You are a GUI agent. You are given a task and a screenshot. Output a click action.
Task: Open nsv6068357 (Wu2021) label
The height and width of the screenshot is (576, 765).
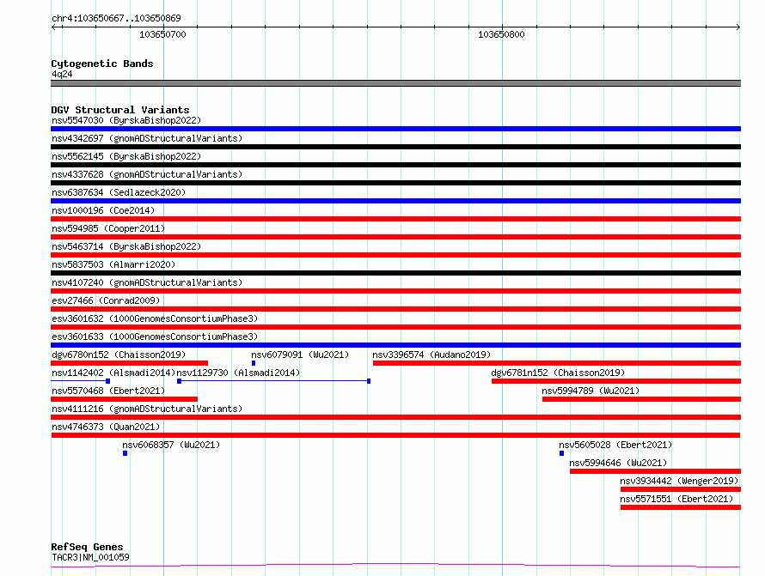[x=171, y=445]
